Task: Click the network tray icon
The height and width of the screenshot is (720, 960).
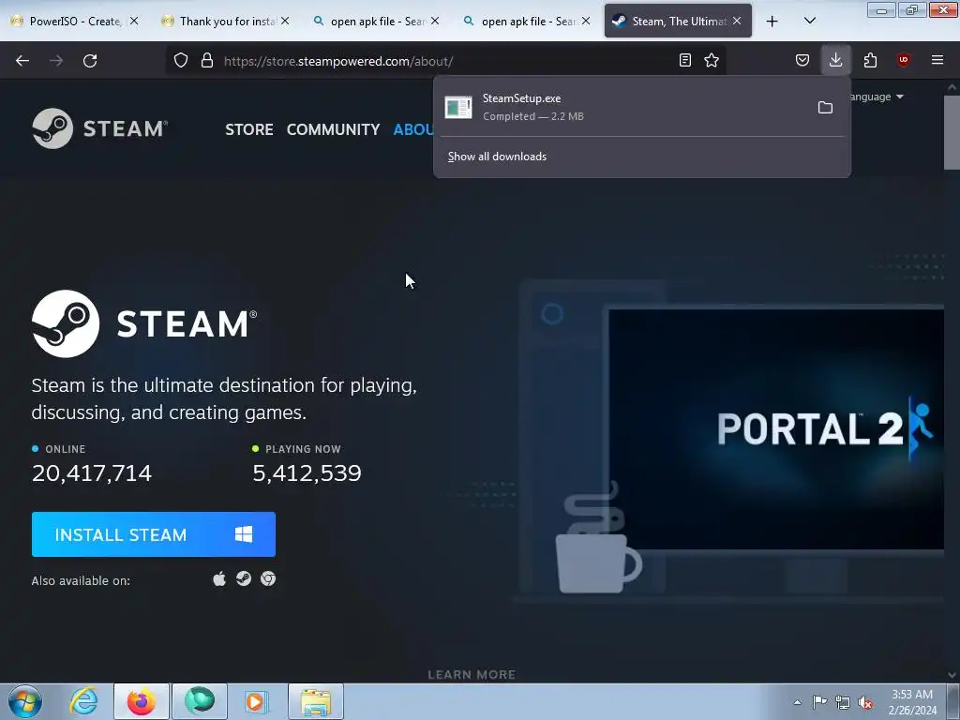Action: pyautogui.click(x=843, y=702)
